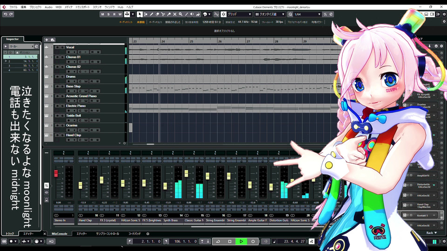Click the green Play transport button
Image resolution: width=447 pixels, height=251 pixels.
(241, 241)
